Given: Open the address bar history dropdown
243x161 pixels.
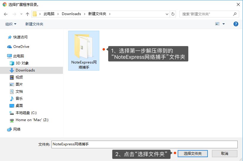Looking at the screenshot, I should point(167,14).
